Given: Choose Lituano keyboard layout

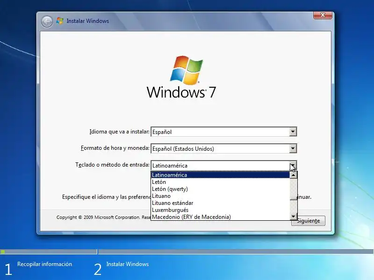Looking at the screenshot, I should tap(220, 196).
